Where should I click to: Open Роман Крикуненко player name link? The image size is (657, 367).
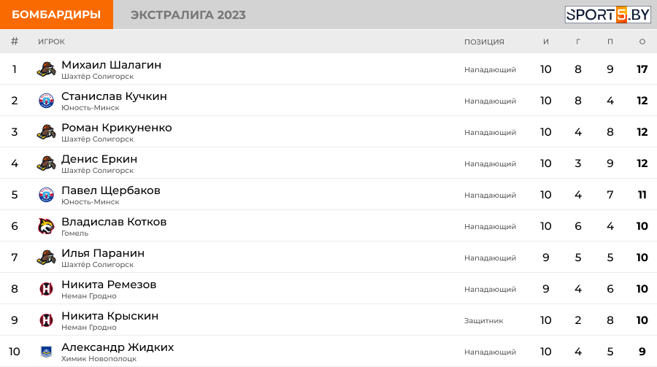117,128
